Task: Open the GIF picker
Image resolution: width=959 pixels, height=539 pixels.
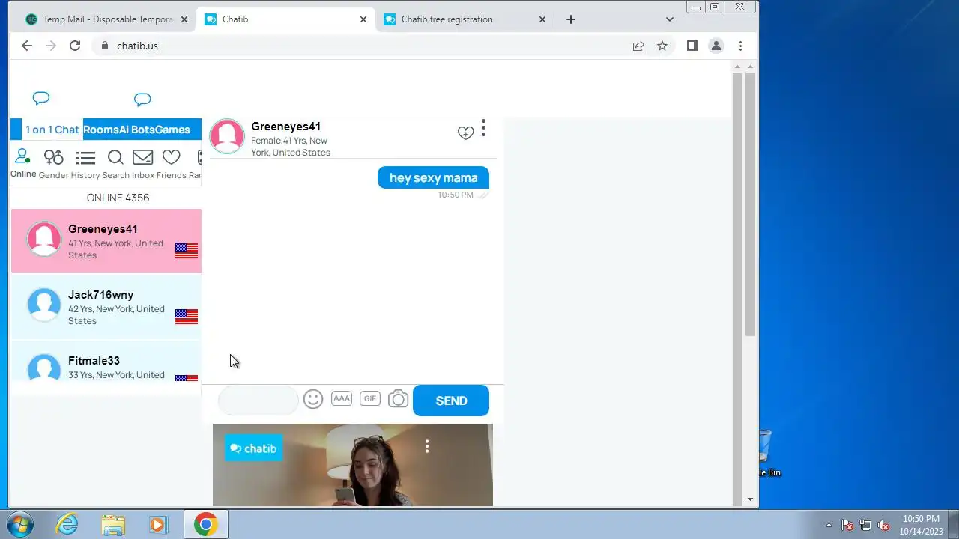Action: click(370, 398)
